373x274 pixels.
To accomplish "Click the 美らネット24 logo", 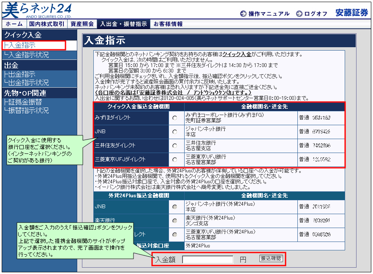I will [x=37, y=10].
